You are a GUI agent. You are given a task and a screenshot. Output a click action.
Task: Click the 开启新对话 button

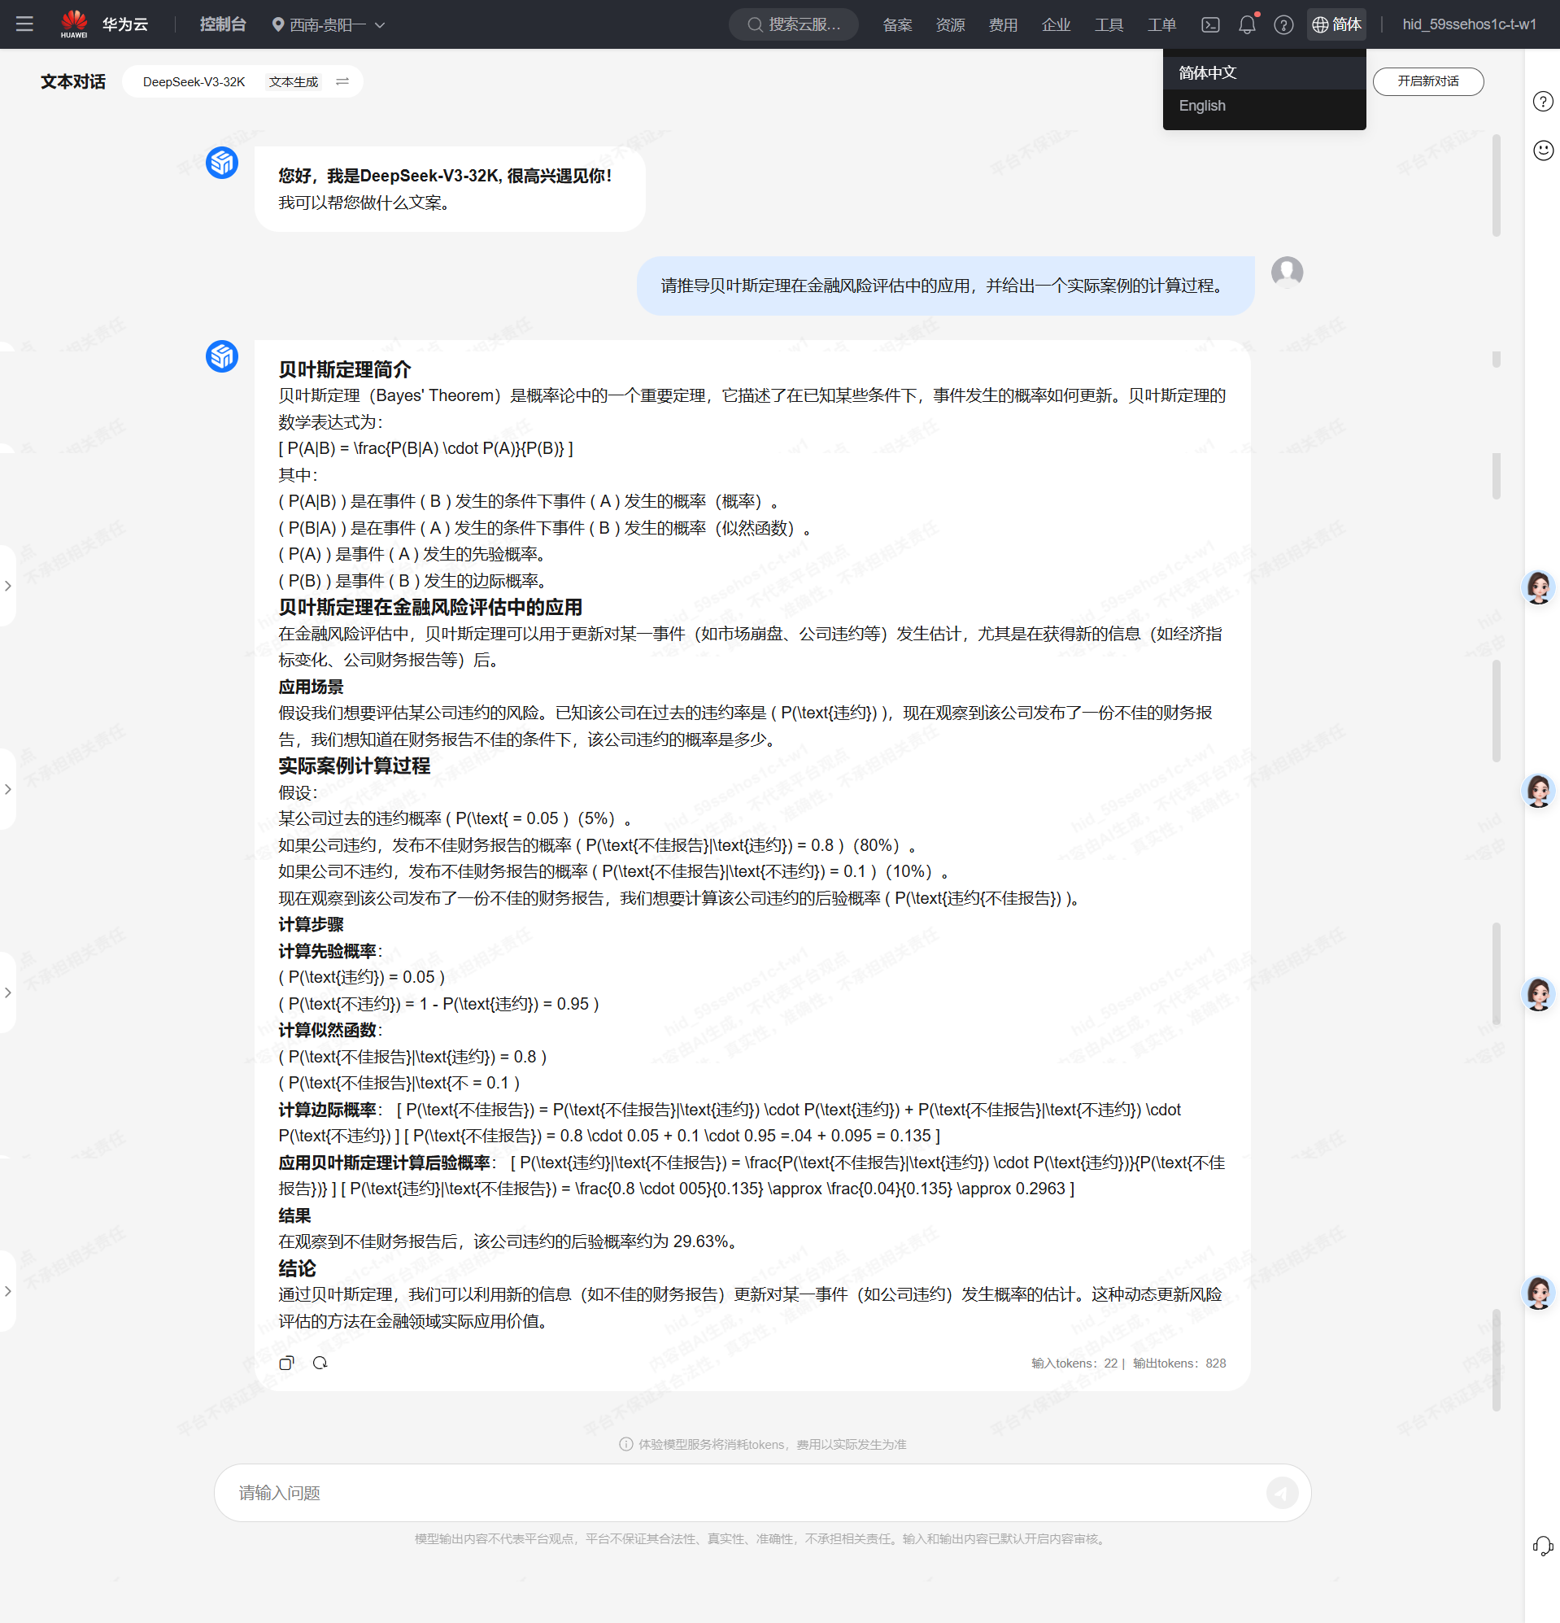1428,81
